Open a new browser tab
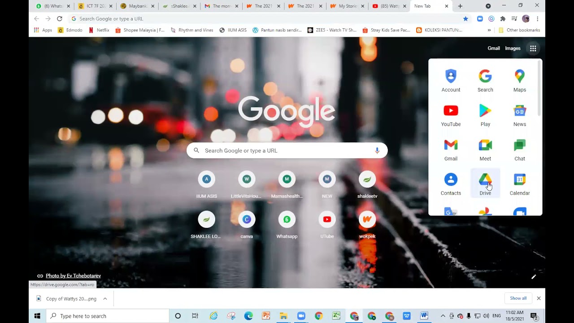Image resolution: width=574 pixels, height=323 pixels. (460, 6)
